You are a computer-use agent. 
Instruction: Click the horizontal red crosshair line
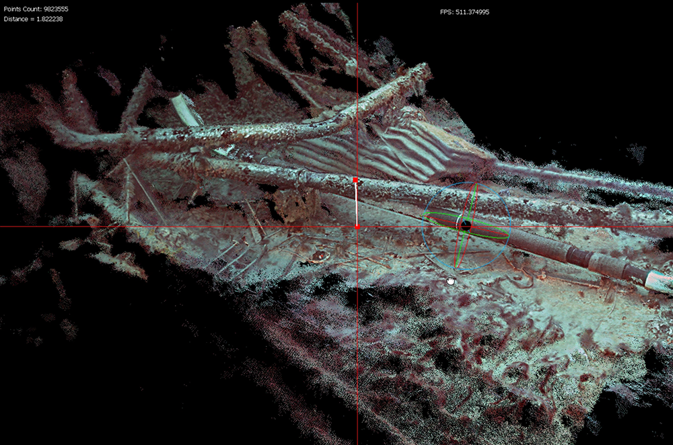click(168, 227)
